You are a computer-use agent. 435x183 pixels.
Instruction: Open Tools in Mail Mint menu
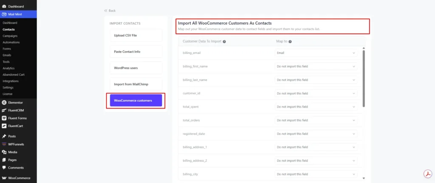6,62
